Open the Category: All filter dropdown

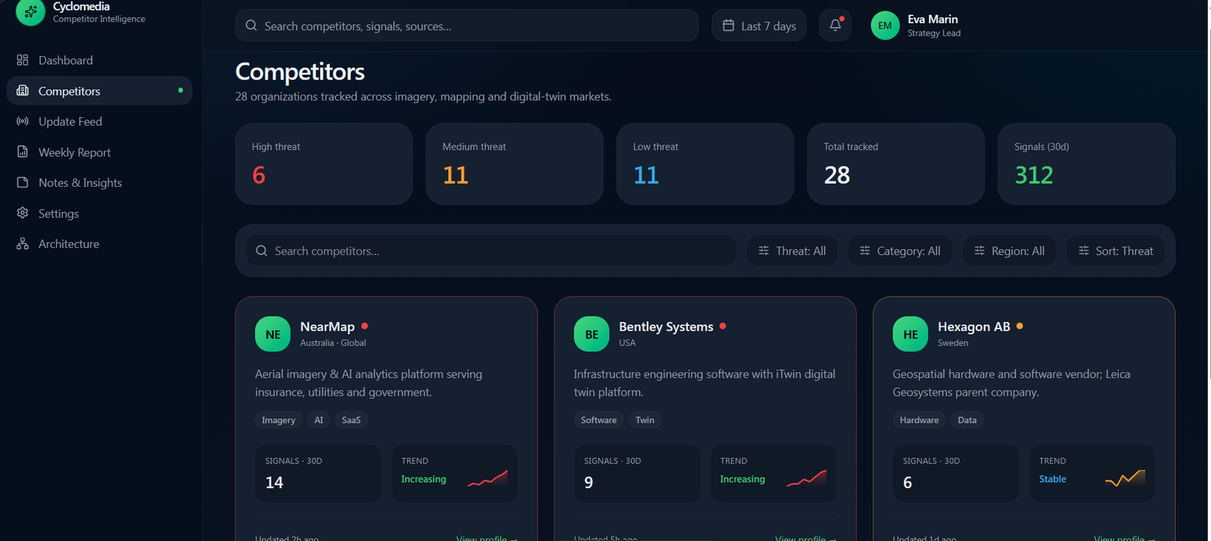click(x=899, y=250)
